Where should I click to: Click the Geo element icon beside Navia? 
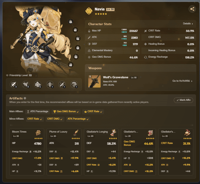coord(89,11)
